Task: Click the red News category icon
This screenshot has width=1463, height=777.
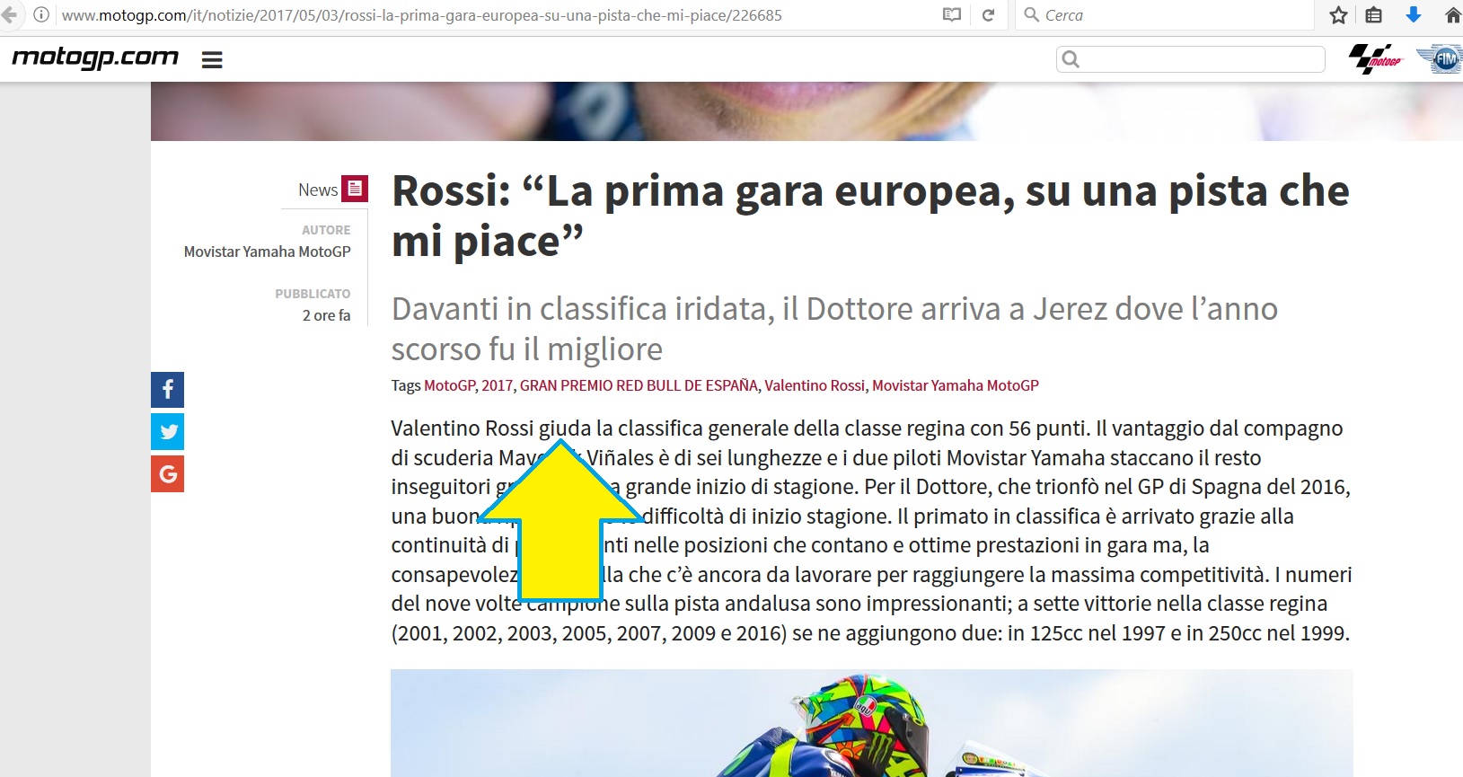Action: pos(355,189)
